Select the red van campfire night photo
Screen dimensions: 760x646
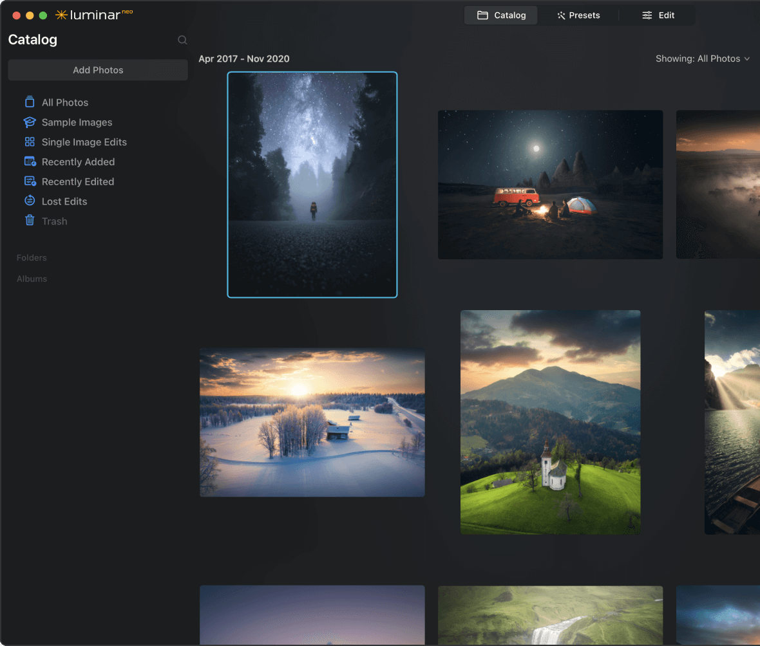550,185
